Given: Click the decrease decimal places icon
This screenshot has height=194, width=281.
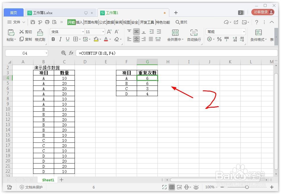Looking at the screenshot, I should point(242,39).
